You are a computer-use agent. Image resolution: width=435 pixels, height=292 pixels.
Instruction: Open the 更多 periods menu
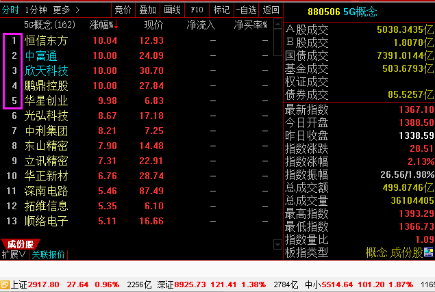66,10
